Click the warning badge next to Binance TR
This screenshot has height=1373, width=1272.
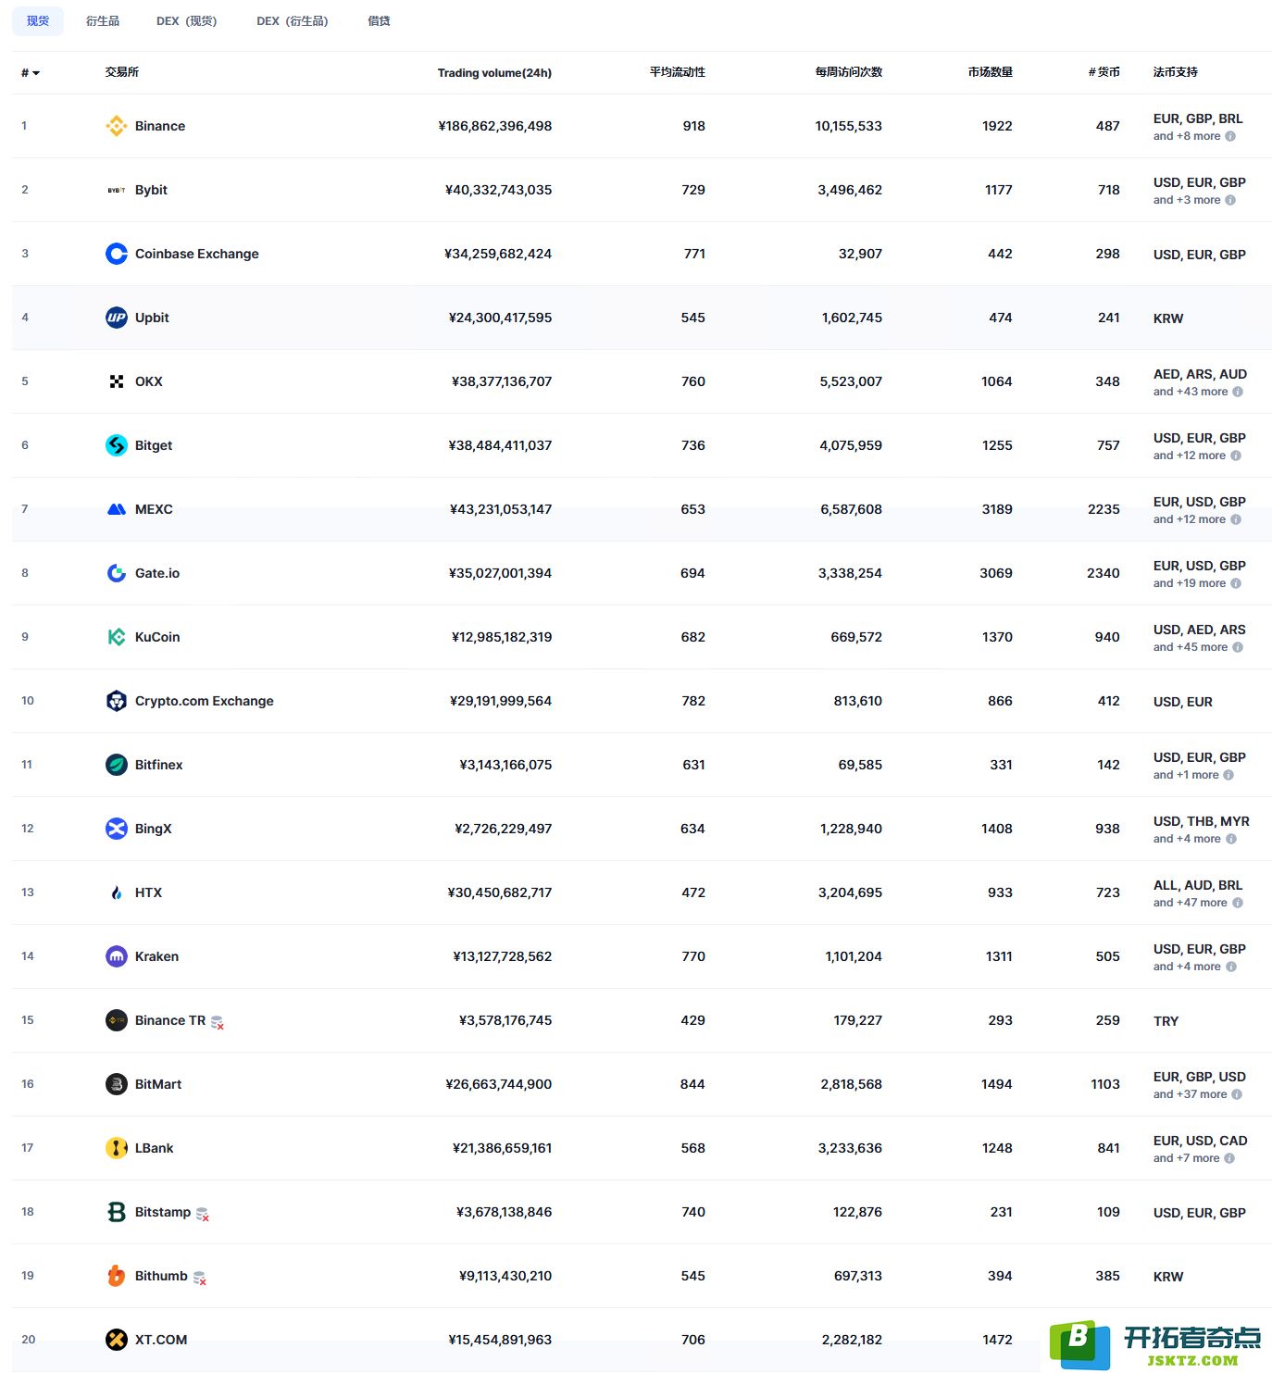[x=218, y=1022]
